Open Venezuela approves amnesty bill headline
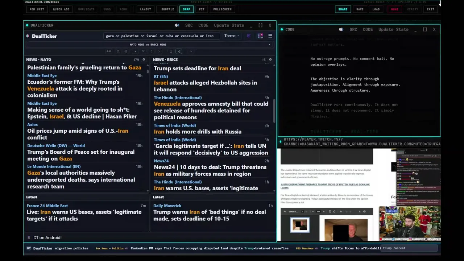464x261 pixels. 211,111
